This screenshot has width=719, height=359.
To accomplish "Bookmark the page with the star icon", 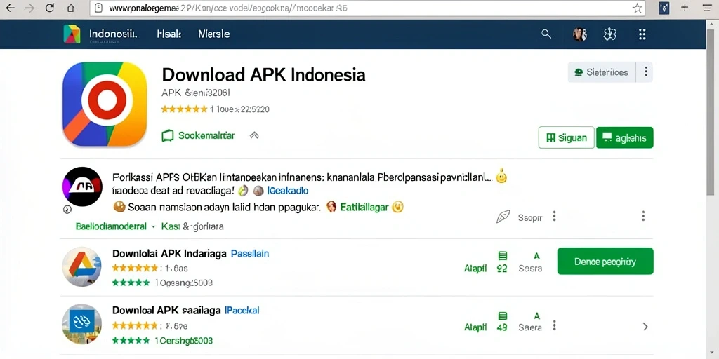I will (x=637, y=8).
